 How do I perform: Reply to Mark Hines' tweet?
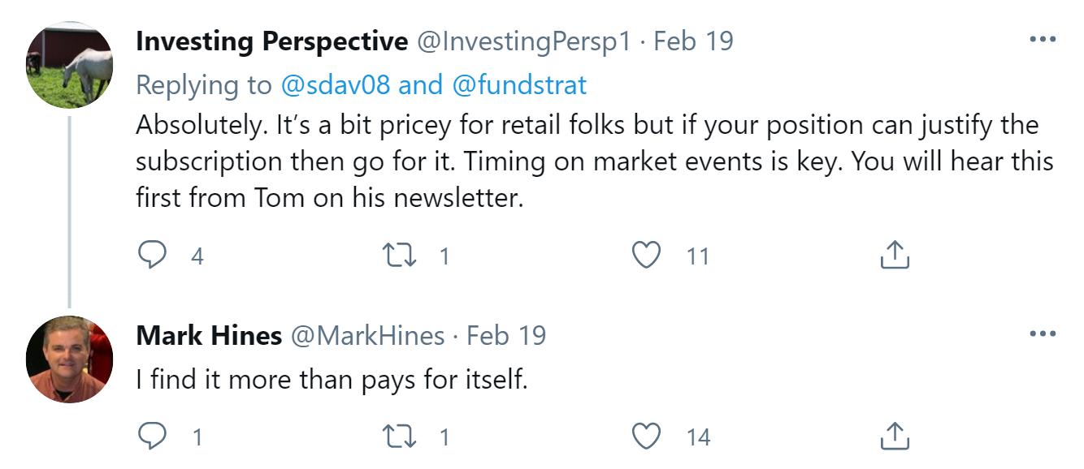pos(152,437)
